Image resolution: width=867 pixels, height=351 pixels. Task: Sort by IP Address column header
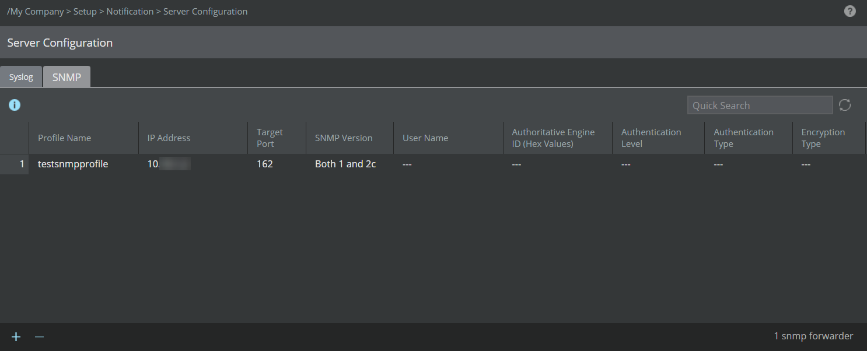click(x=193, y=138)
